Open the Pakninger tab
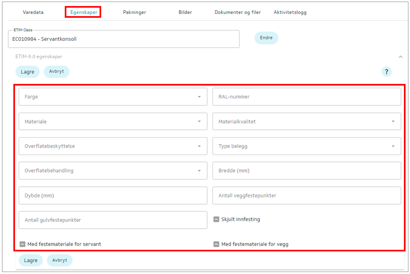 (x=134, y=12)
